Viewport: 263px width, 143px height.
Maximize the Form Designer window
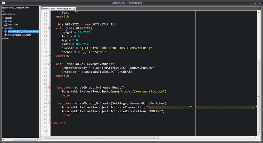click(x=255, y=3)
